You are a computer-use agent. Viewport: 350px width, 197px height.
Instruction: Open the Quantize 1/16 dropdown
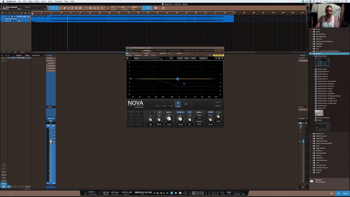115,7
